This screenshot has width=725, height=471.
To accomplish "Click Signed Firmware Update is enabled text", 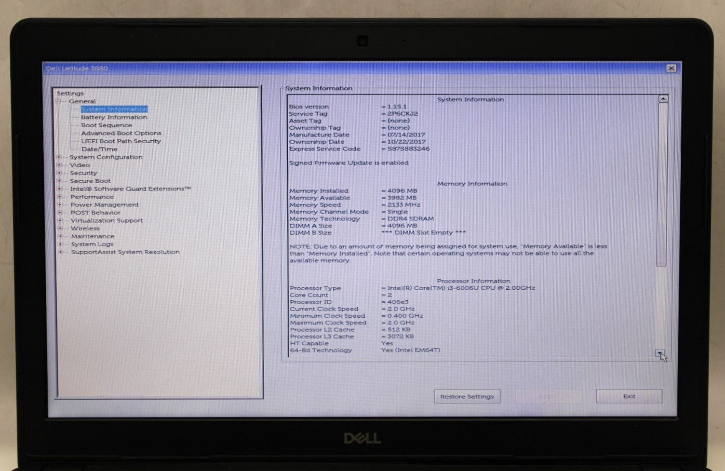I will (x=349, y=163).
